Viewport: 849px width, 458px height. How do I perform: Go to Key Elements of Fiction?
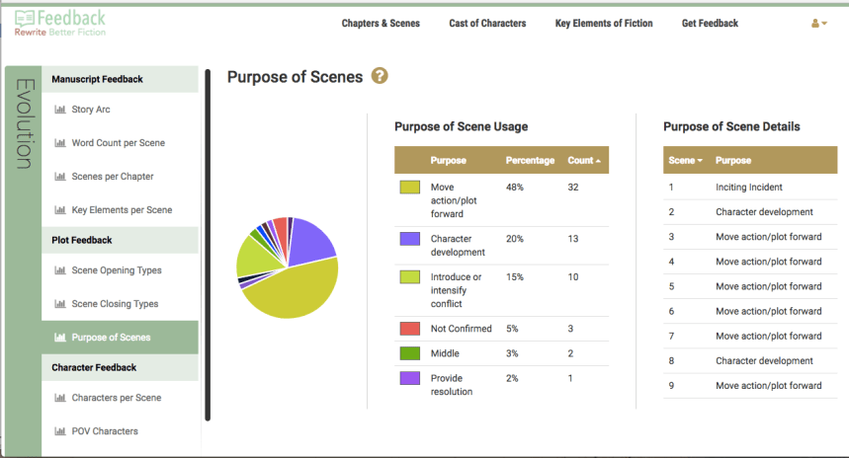coord(604,24)
